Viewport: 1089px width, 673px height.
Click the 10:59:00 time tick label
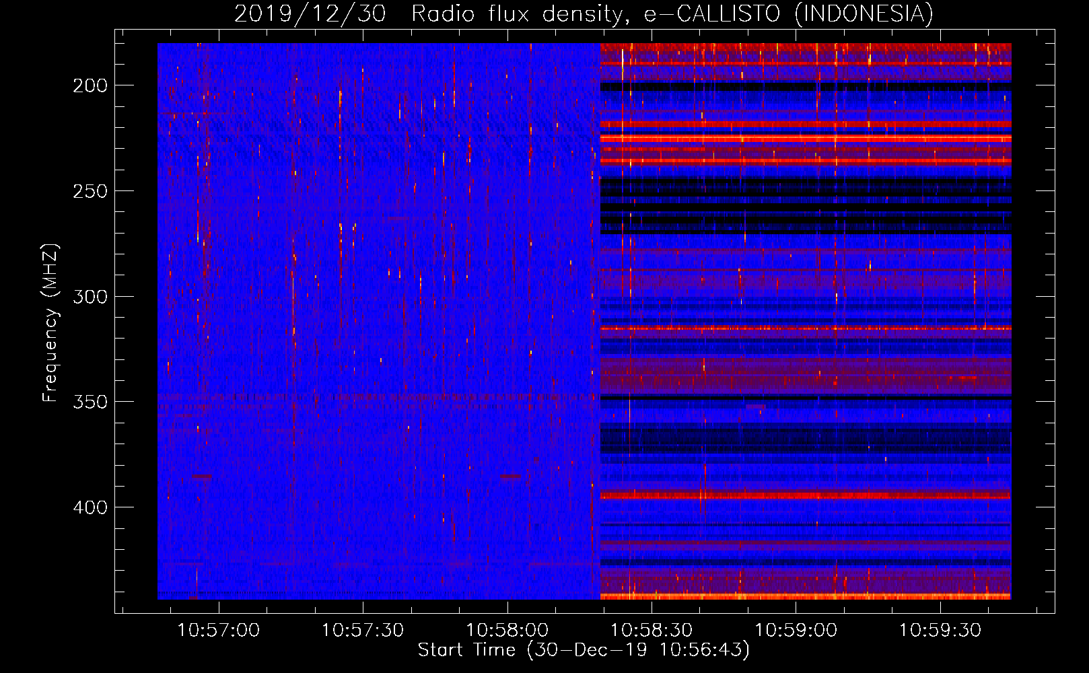pyautogui.click(x=796, y=631)
